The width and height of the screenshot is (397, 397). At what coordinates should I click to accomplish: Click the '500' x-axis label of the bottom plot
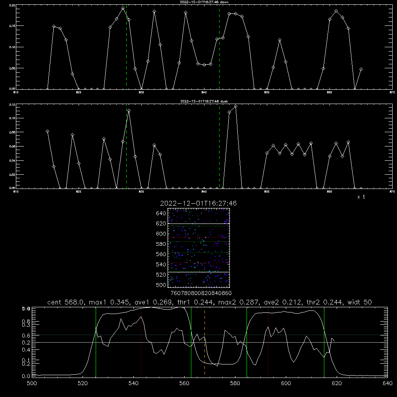[32, 384]
